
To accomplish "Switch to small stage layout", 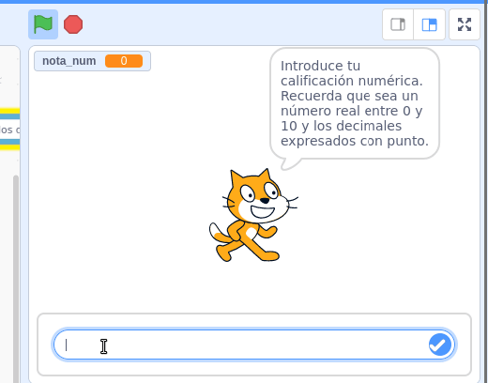I will click(398, 24).
